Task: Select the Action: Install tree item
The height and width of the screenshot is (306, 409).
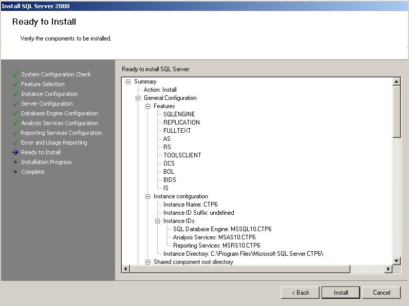Action: pyautogui.click(x=160, y=90)
